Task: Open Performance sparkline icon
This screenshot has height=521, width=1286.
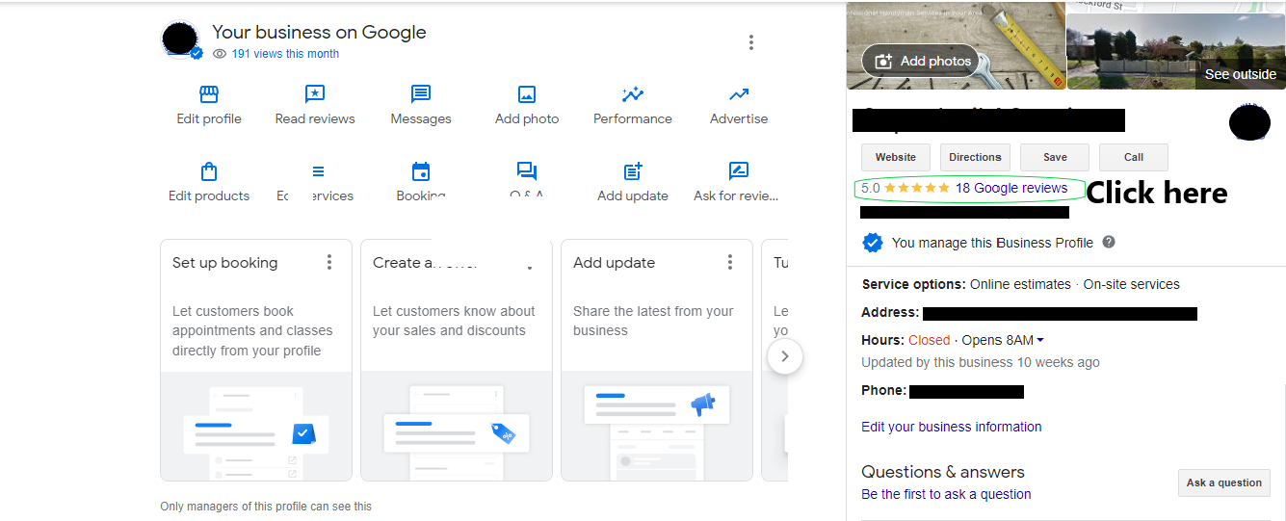Action: 633,94
